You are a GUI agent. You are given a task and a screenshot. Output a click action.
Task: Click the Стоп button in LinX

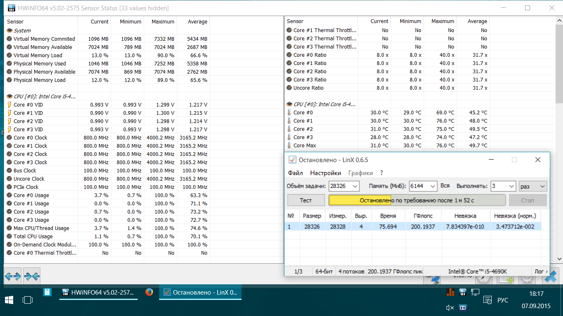pyautogui.click(x=528, y=200)
